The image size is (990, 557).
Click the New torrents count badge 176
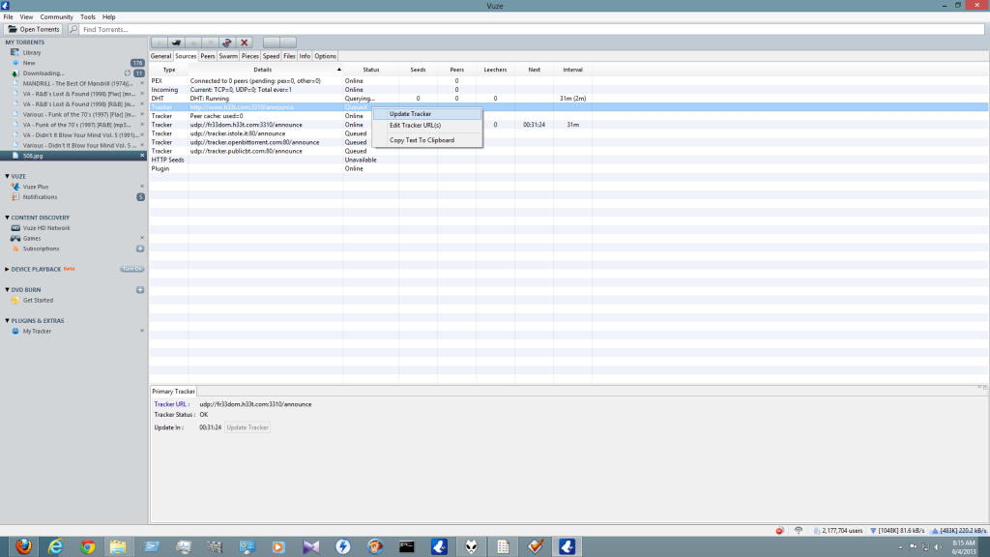coord(137,63)
